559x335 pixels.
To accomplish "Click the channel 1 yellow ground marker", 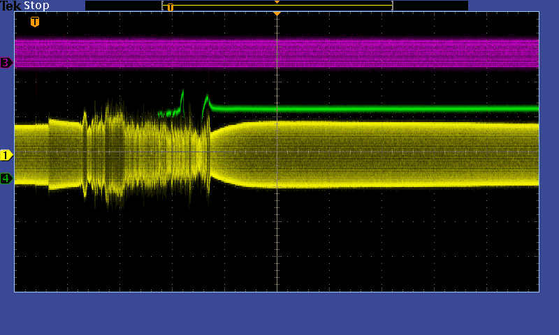I will tap(6, 155).
